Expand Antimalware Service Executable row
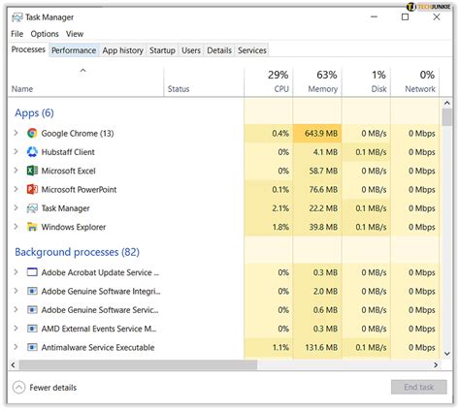 click(x=16, y=347)
